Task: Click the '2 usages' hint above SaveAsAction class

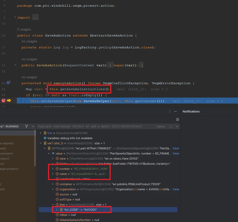Action: coord(24,29)
